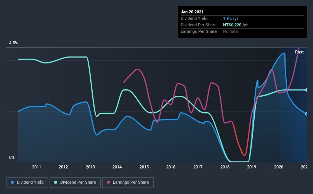
Task: Click the 2017 x-axis label
Action: tap(198, 167)
